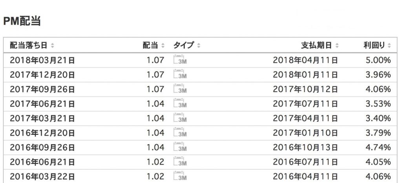Viewport: 402px width, 183px height.
Task: Sort by 支払期日 using its sort arrows
Action: 337,45
